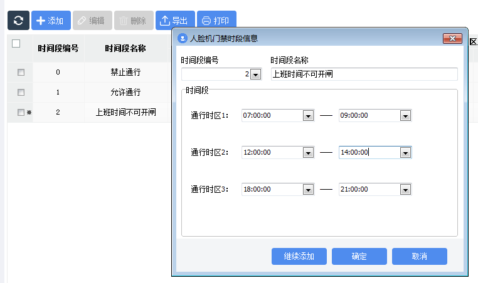Confirm with the 确定 button
Image resolution: width=478 pixels, height=283 pixels.
tap(359, 256)
